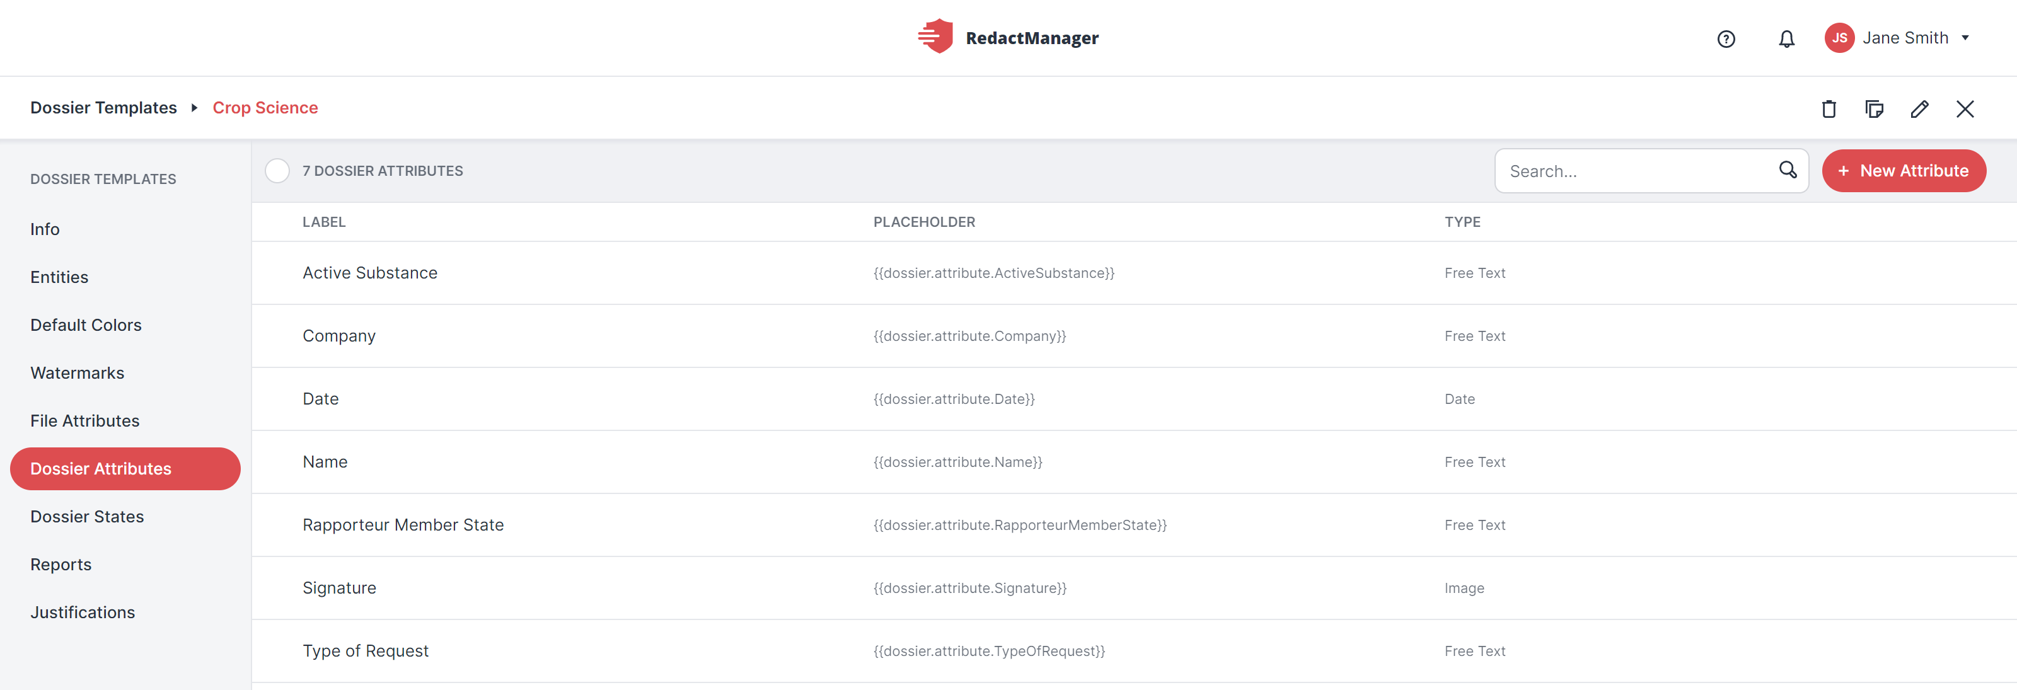Screen dimensions: 2017x690
Task: Clone the template with duplicate icon
Action: 1874,109
